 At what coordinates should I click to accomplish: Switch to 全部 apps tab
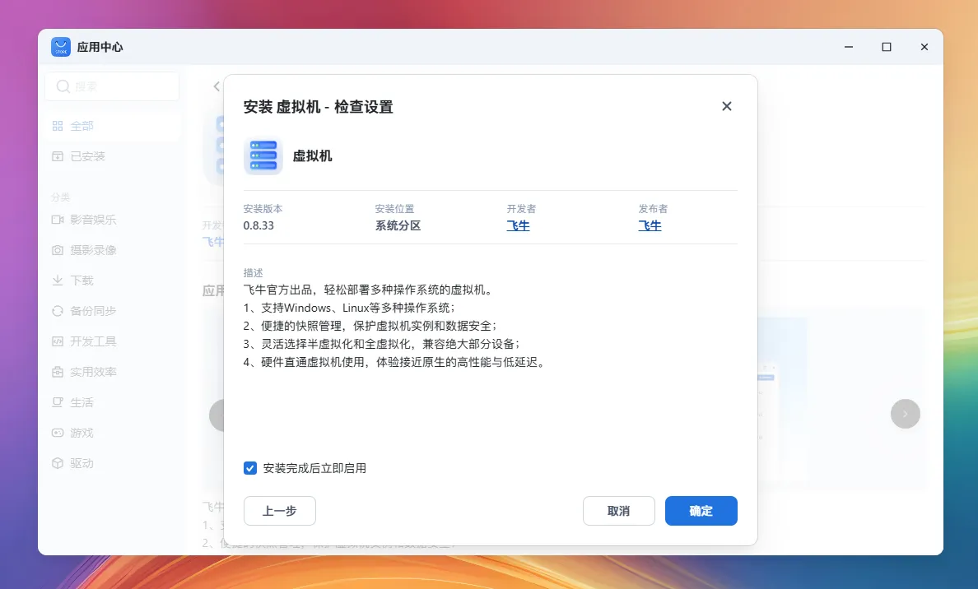coord(81,126)
